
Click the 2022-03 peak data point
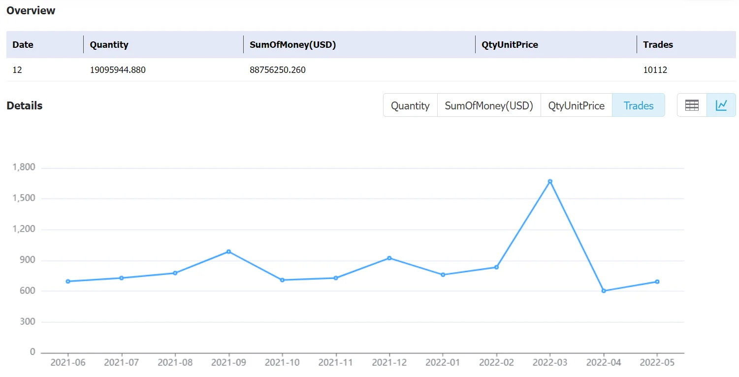pos(550,181)
